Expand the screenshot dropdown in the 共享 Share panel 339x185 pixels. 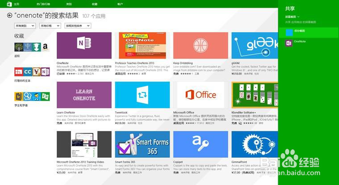click(x=292, y=17)
